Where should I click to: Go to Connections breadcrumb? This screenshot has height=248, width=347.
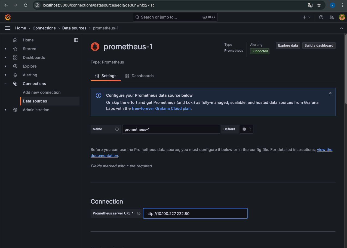coord(44,28)
